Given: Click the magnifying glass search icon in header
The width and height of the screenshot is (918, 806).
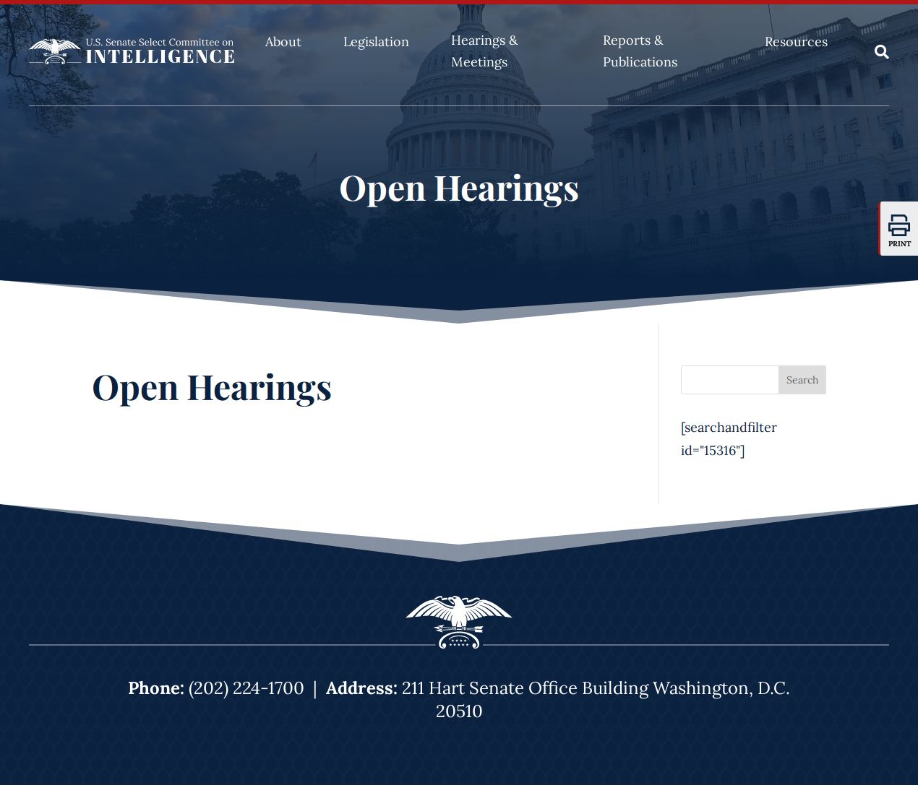Looking at the screenshot, I should point(881,52).
